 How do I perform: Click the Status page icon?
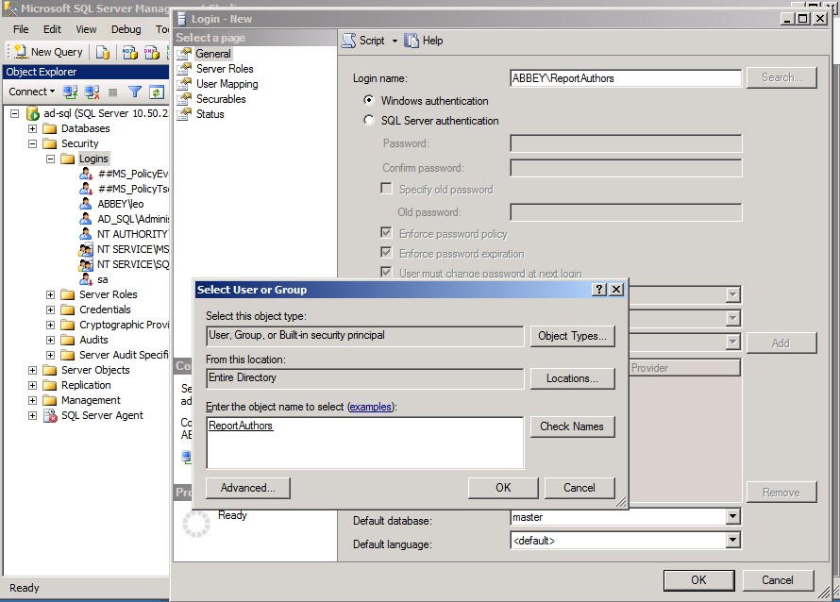coord(184,114)
